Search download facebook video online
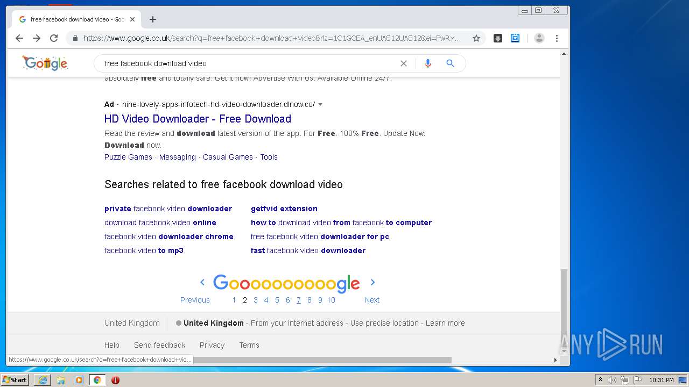Image resolution: width=689 pixels, height=387 pixels. [160, 223]
